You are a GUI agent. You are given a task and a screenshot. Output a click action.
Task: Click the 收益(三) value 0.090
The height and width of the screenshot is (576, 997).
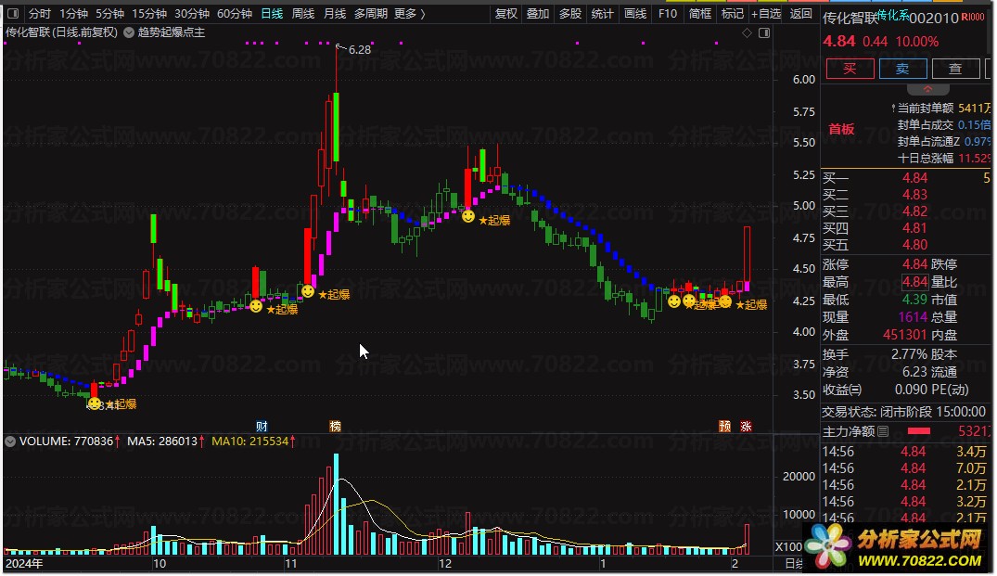911,390
